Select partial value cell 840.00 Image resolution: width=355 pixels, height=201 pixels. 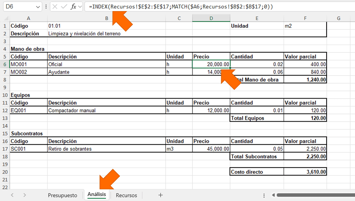click(x=305, y=72)
